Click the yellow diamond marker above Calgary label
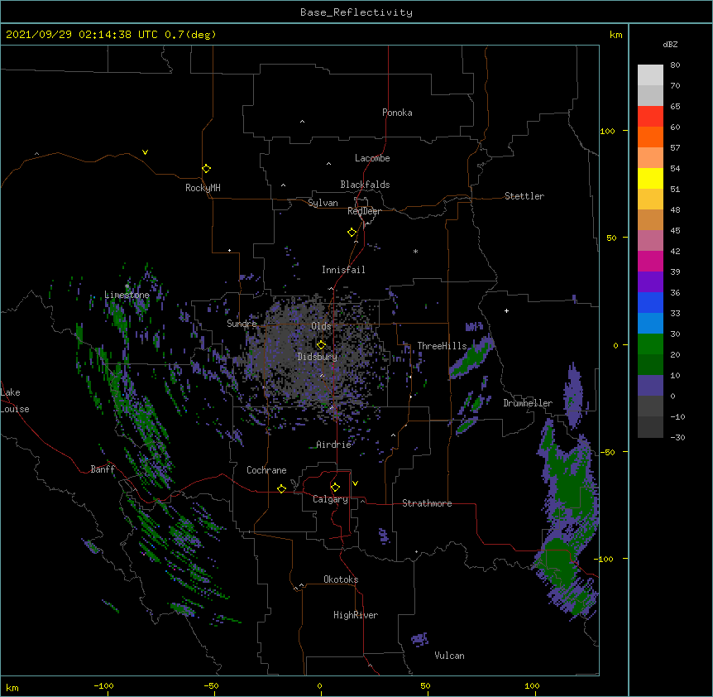 [x=335, y=487]
